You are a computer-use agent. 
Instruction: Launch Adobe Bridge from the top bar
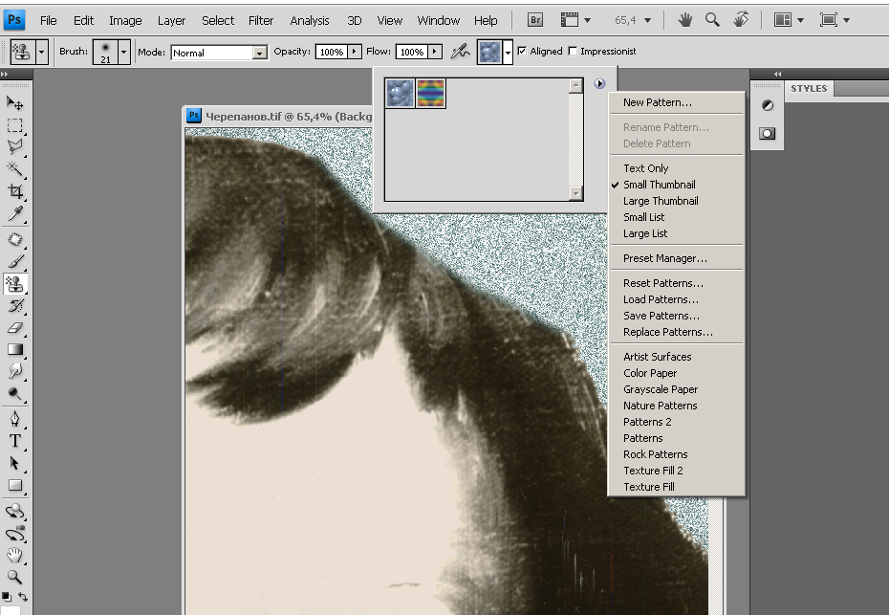click(x=536, y=20)
